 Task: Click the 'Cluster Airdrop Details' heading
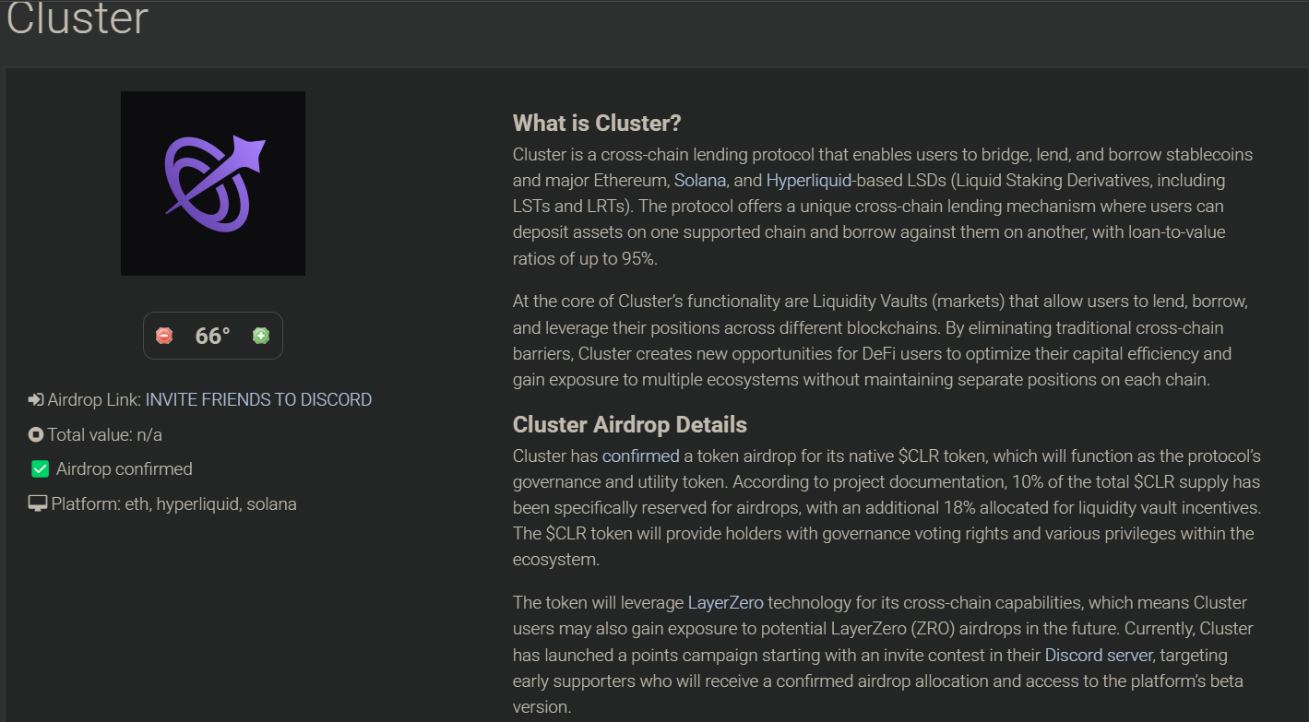point(630,424)
